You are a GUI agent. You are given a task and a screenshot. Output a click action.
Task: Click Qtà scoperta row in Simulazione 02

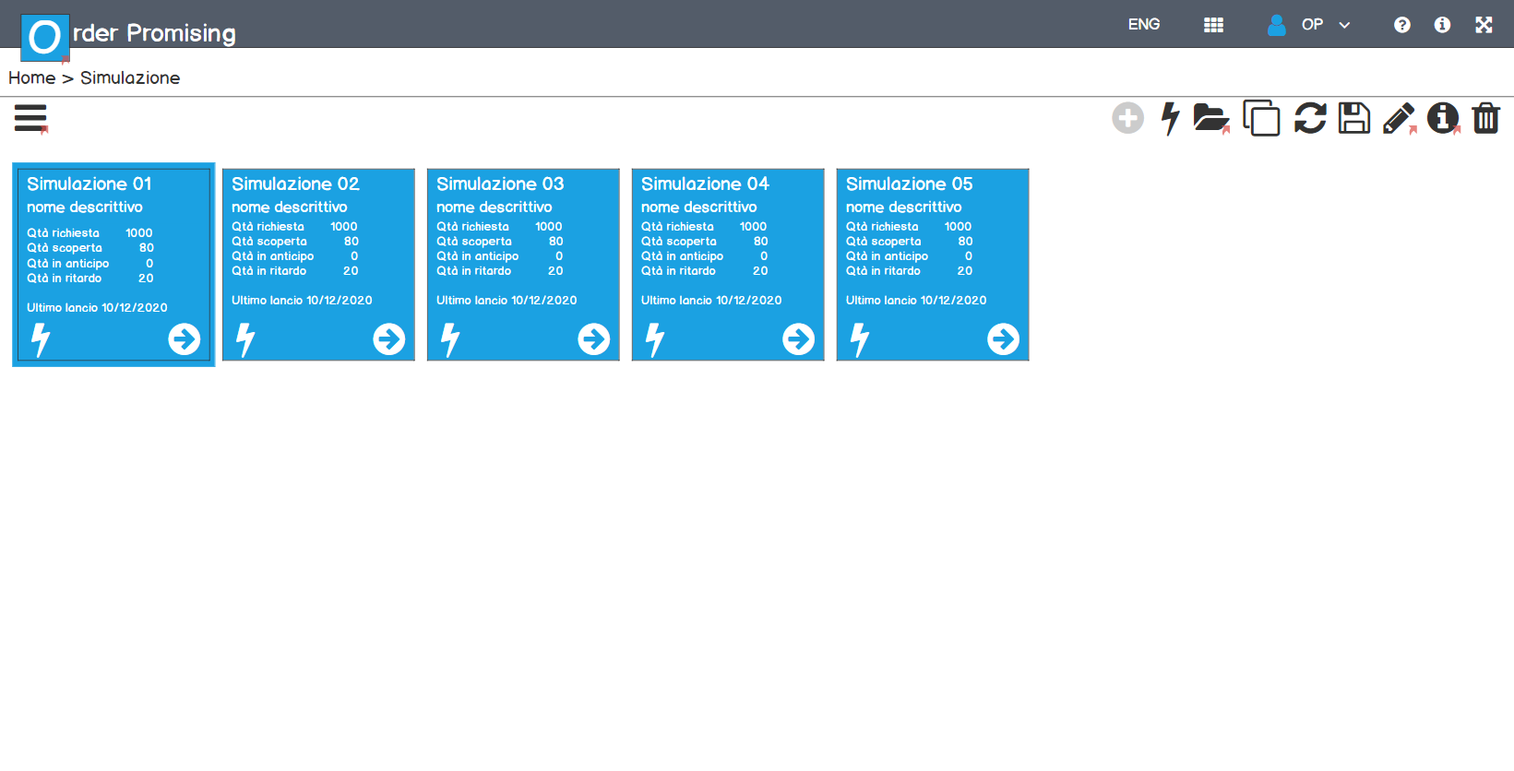pos(295,242)
